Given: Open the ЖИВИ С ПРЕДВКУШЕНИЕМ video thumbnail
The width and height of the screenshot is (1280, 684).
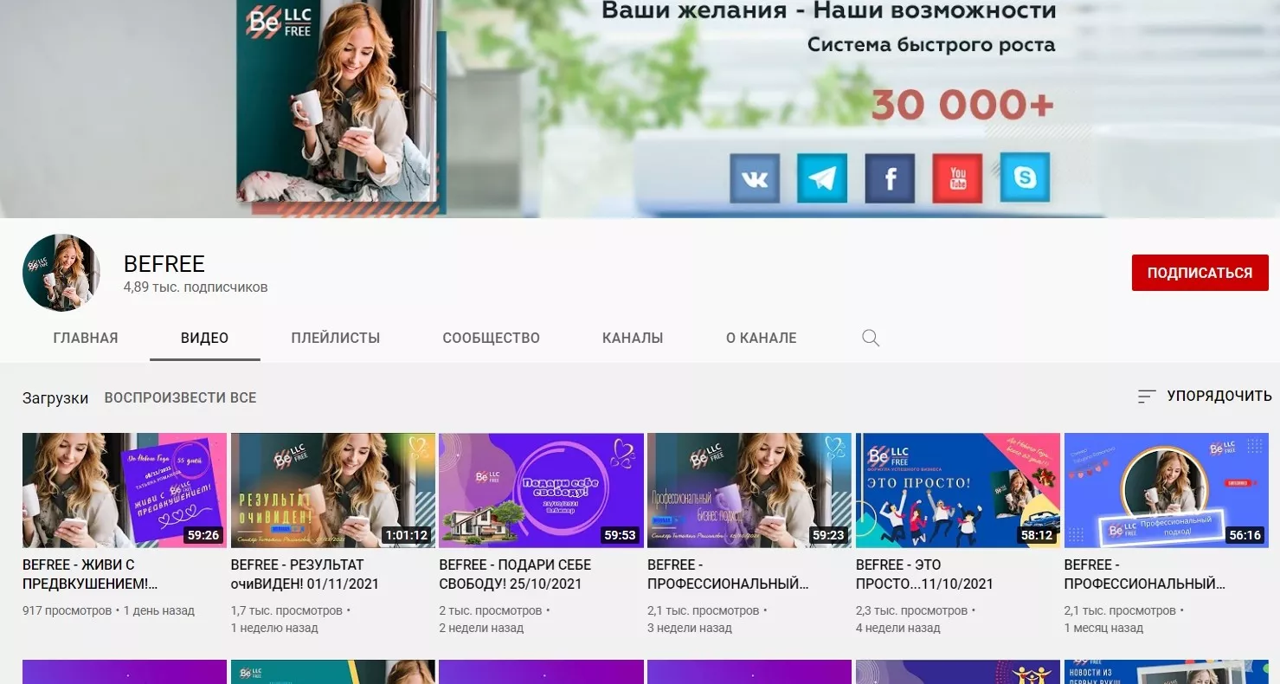Looking at the screenshot, I should (125, 490).
